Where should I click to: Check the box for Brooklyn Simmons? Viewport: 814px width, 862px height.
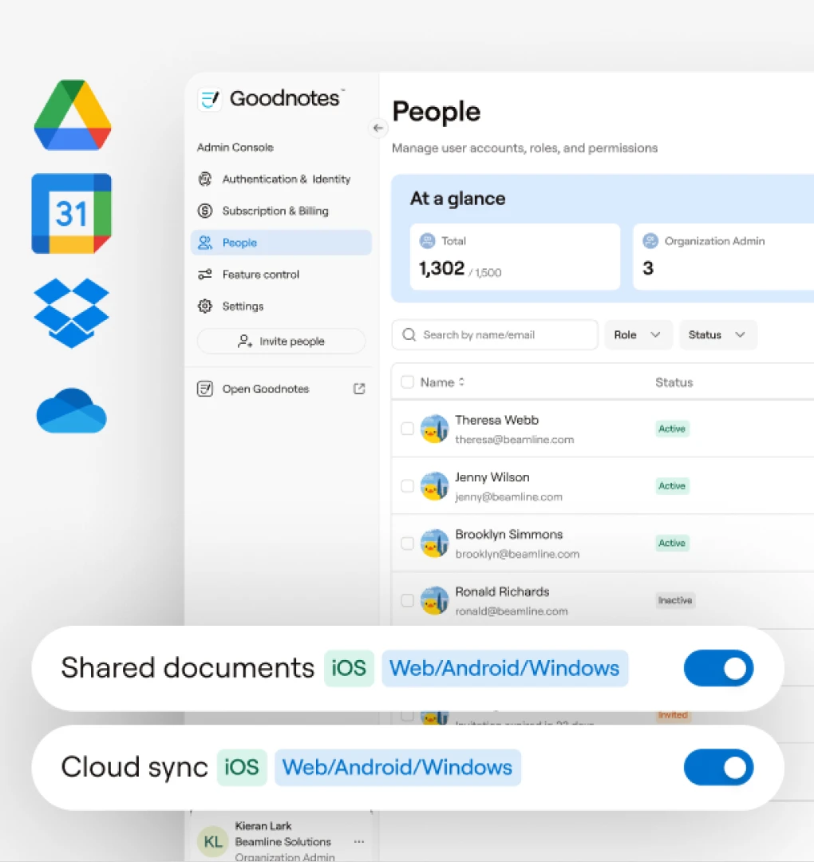click(407, 544)
